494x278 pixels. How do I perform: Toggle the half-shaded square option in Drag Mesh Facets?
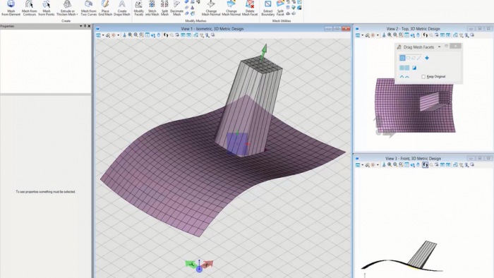[x=414, y=68]
